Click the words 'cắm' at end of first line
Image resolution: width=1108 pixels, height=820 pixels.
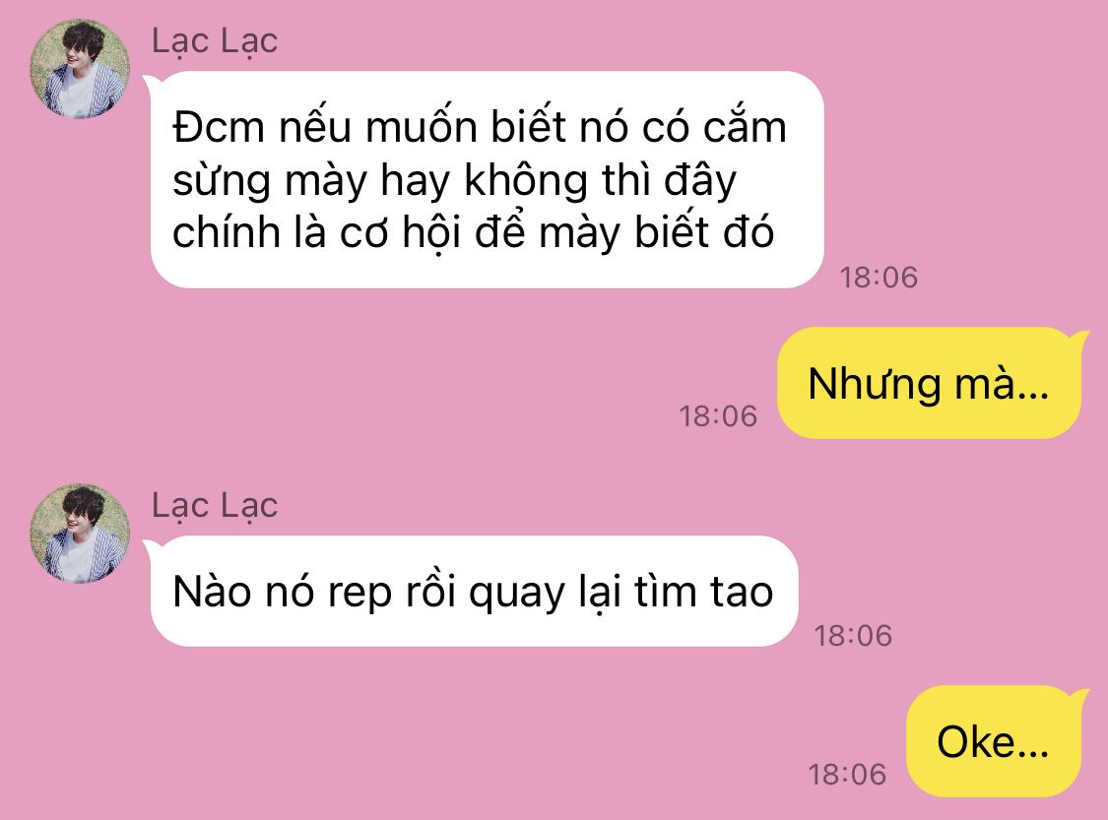pyautogui.click(x=745, y=127)
